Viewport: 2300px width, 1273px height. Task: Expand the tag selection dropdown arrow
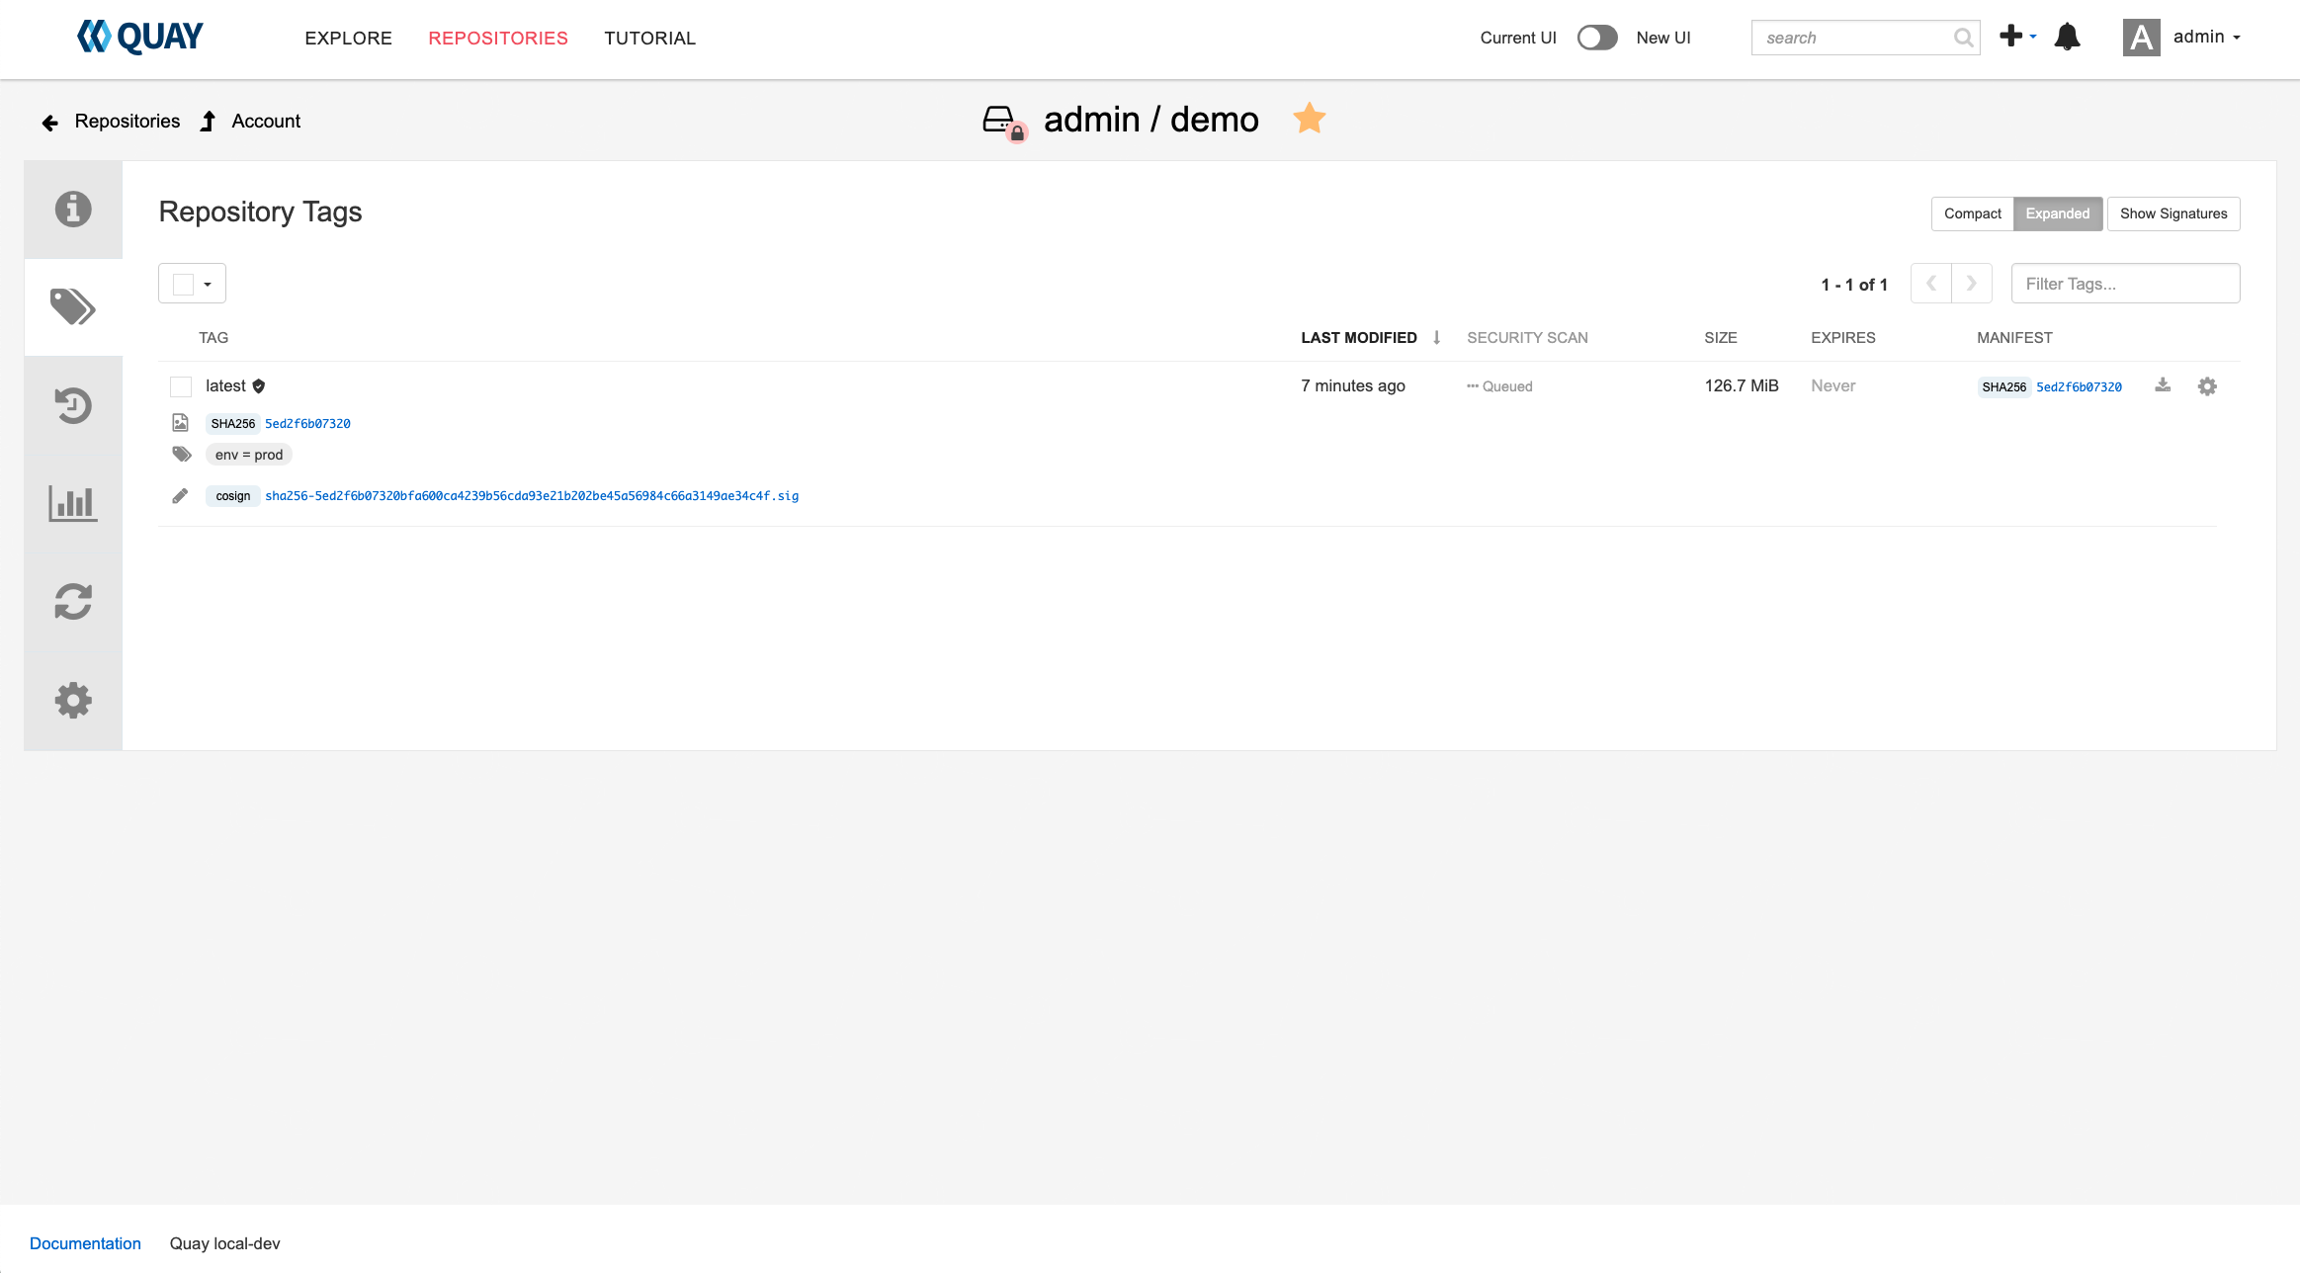click(x=208, y=285)
